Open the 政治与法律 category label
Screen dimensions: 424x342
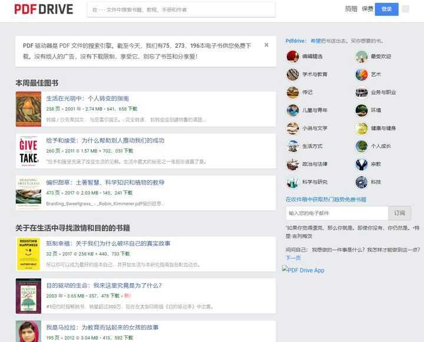click(x=314, y=164)
